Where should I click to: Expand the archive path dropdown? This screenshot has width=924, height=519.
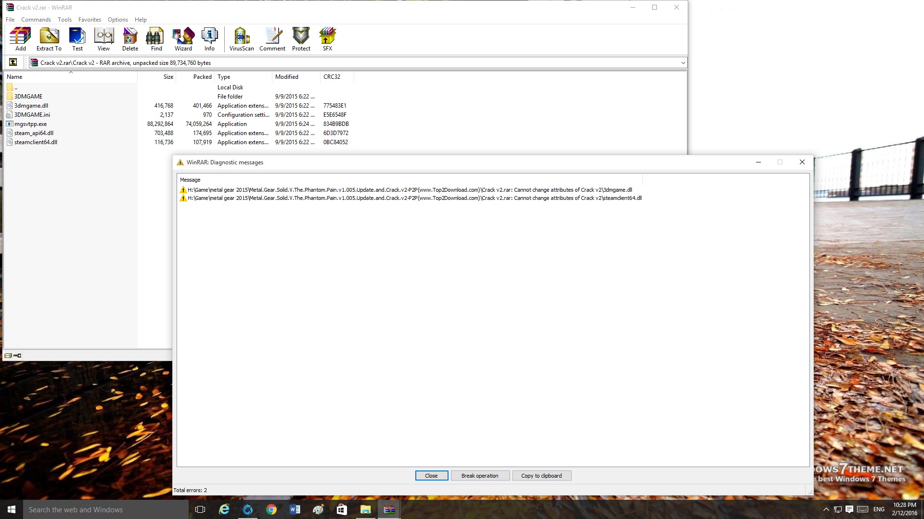click(682, 63)
